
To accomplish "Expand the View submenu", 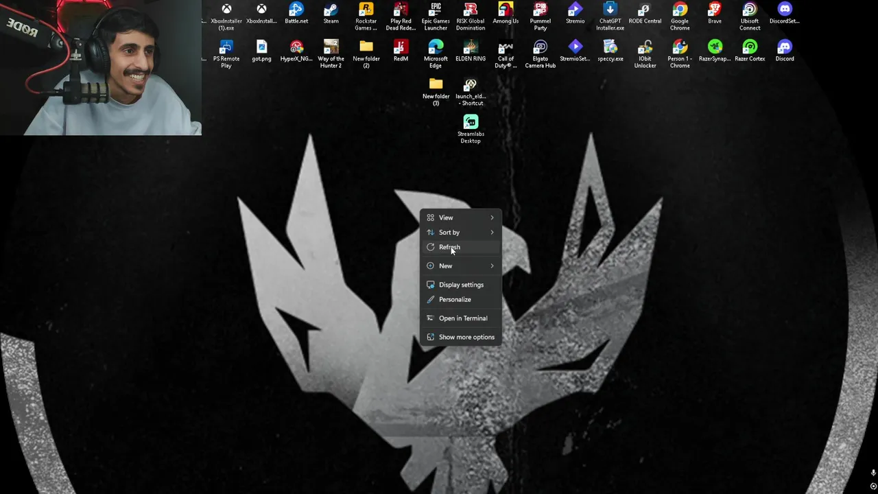I will (x=460, y=217).
